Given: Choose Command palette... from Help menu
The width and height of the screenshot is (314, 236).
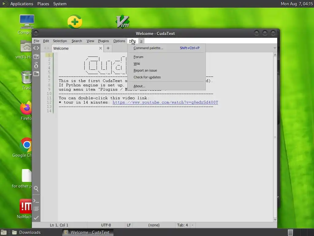Looking at the screenshot, I should 167,48.
